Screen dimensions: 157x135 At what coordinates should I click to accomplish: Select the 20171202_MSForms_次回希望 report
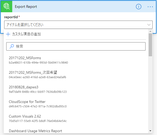point(33,72)
